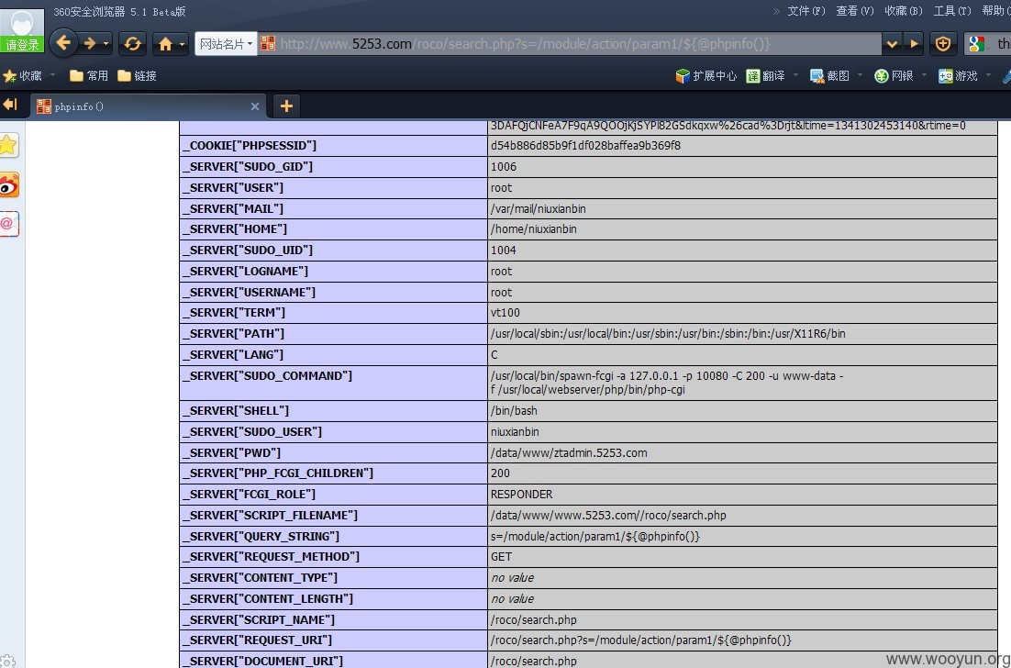Screen dimensions: 1011x668
Task: Click the _COOKIE["PHPSESSID"] cell
Action: pyautogui.click(x=333, y=146)
